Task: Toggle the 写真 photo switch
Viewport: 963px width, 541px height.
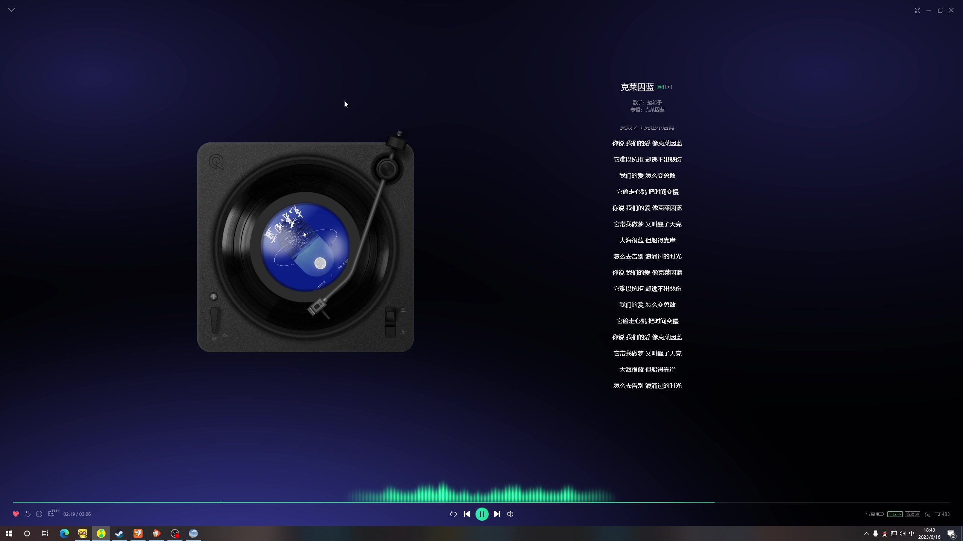Action: pos(879,514)
